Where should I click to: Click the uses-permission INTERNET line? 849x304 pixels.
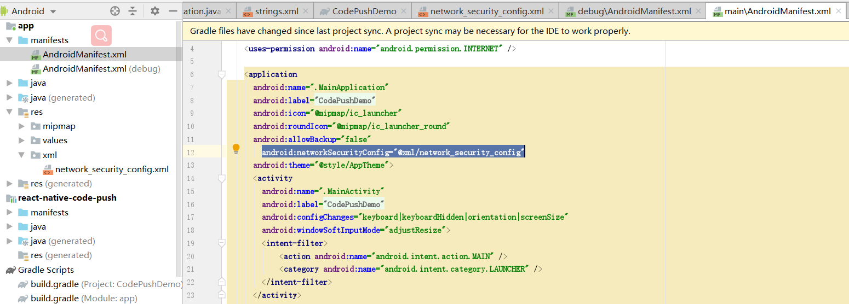click(x=380, y=49)
